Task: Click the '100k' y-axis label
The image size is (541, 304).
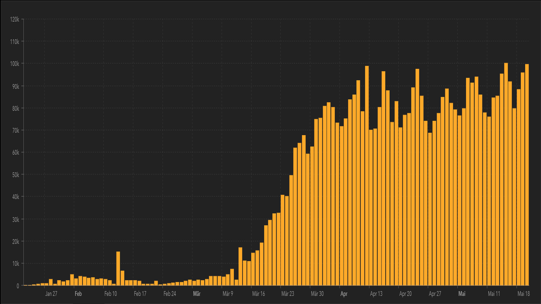Action: 15,64
